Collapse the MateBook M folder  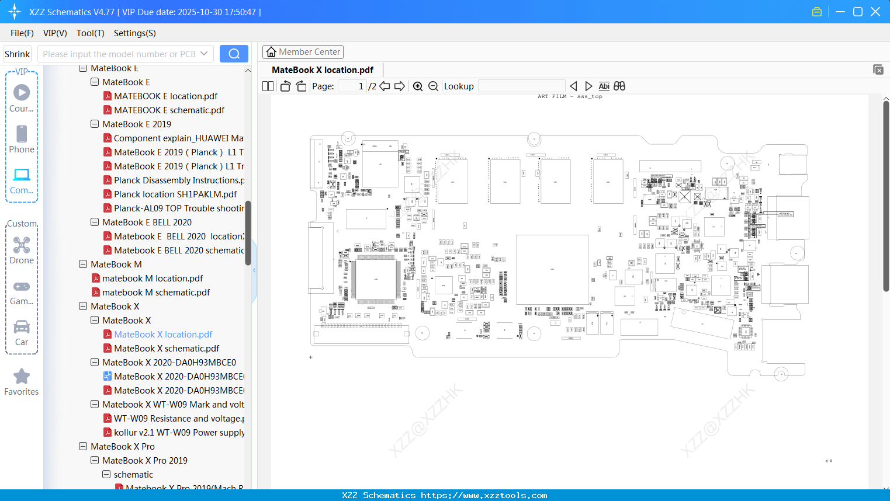(x=83, y=264)
